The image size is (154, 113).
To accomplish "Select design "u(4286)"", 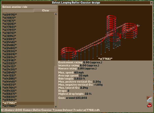I will pyautogui.click(x=28, y=79).
